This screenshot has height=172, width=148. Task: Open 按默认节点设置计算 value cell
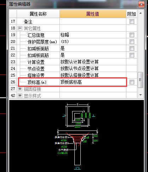point(93,69)
